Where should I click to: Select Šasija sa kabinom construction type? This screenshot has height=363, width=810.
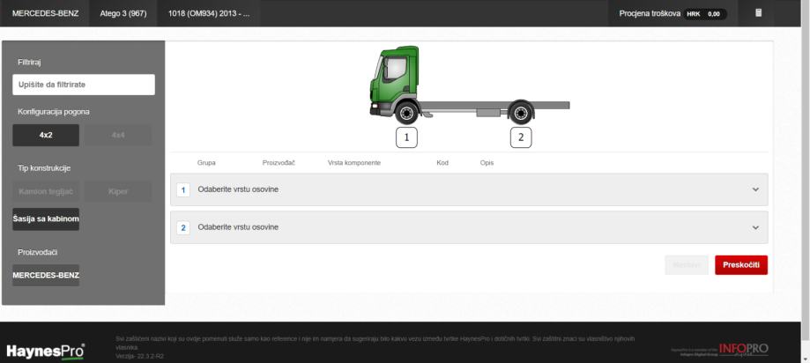tap(46, 219)
